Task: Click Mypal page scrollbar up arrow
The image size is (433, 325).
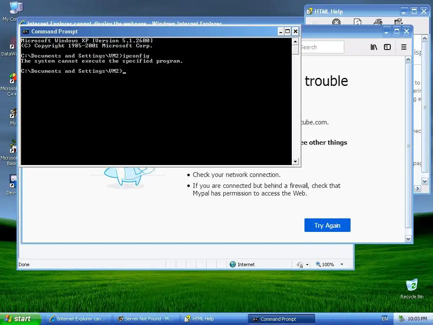Action: pos(408,59)
